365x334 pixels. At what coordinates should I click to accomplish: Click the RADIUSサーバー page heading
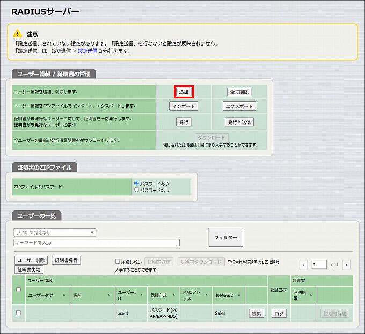[x=46, y=12]
